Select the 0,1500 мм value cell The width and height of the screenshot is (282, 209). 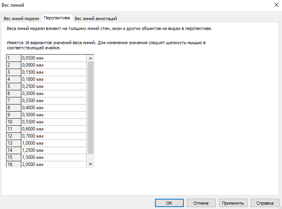[54, 72]
